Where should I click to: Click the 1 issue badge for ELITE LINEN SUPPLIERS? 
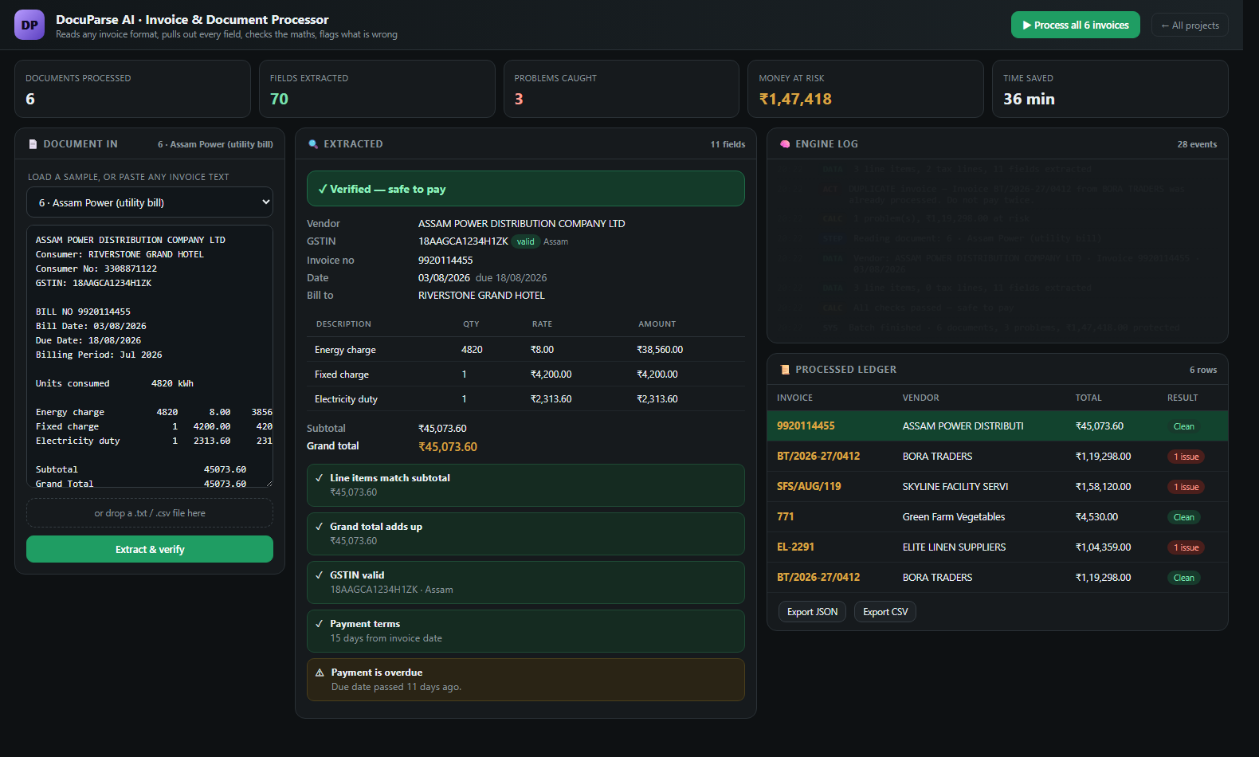(1186, 547)
